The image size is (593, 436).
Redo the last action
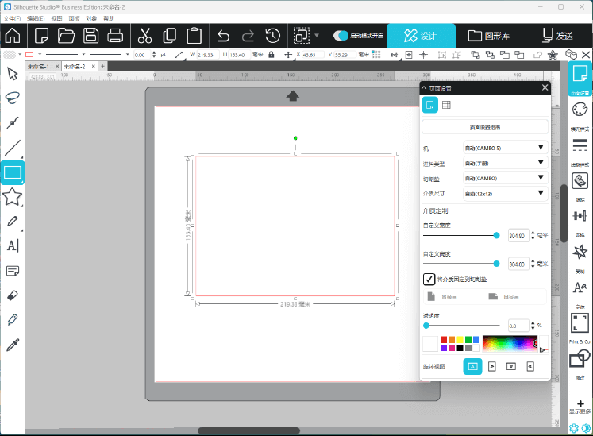[x=248, y=36]
